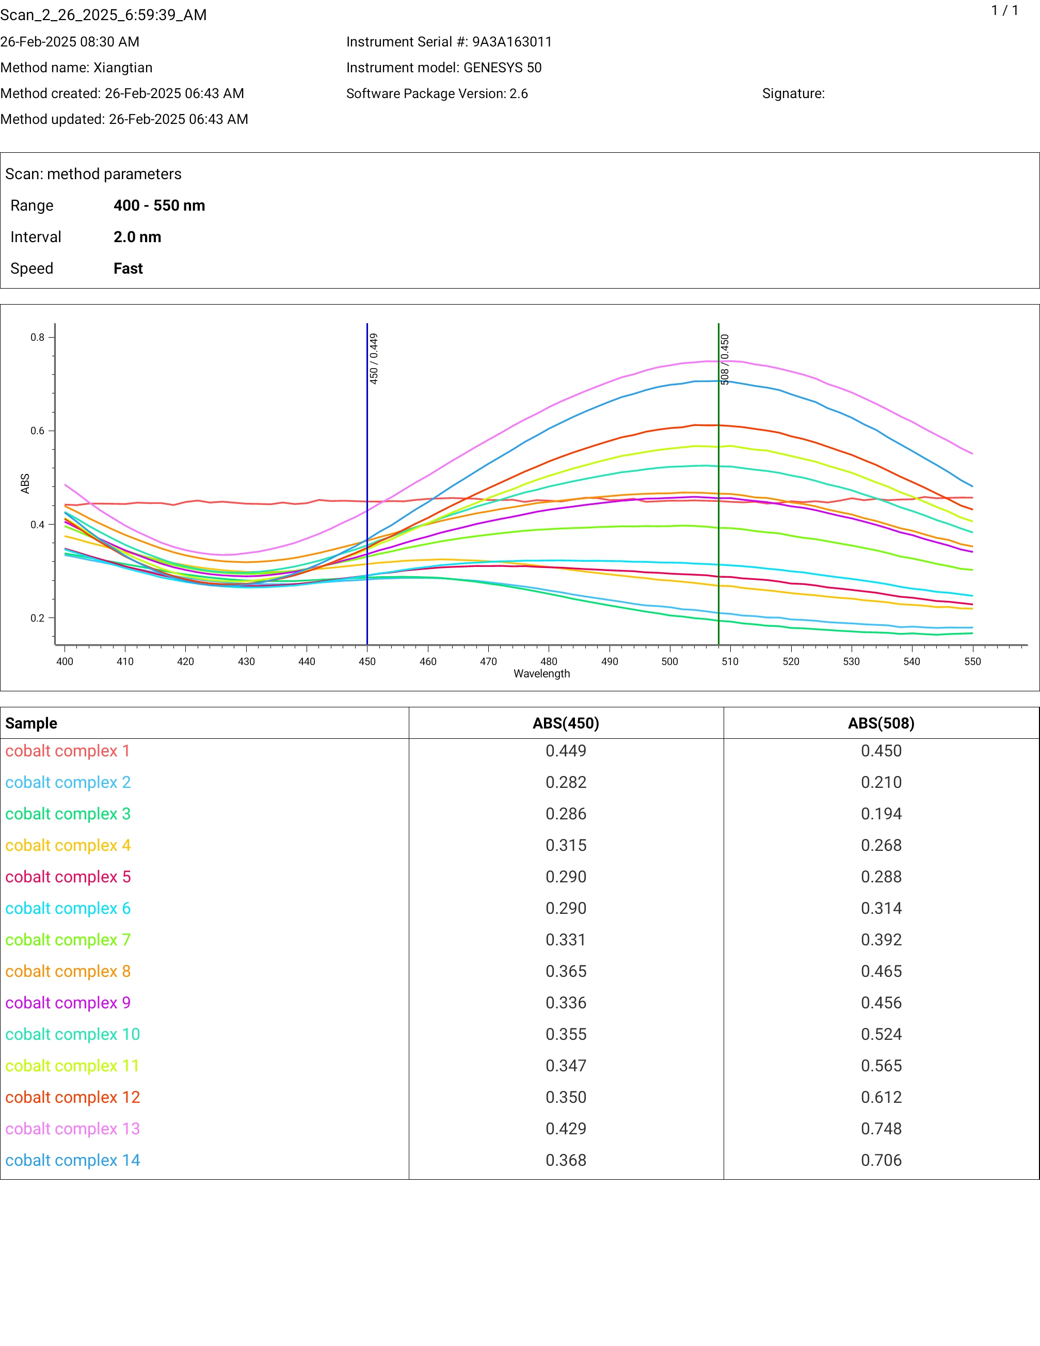Click the cobalt complex 1 sample label
This screenshot has height=1346, width=1040.
pos(68,751)
